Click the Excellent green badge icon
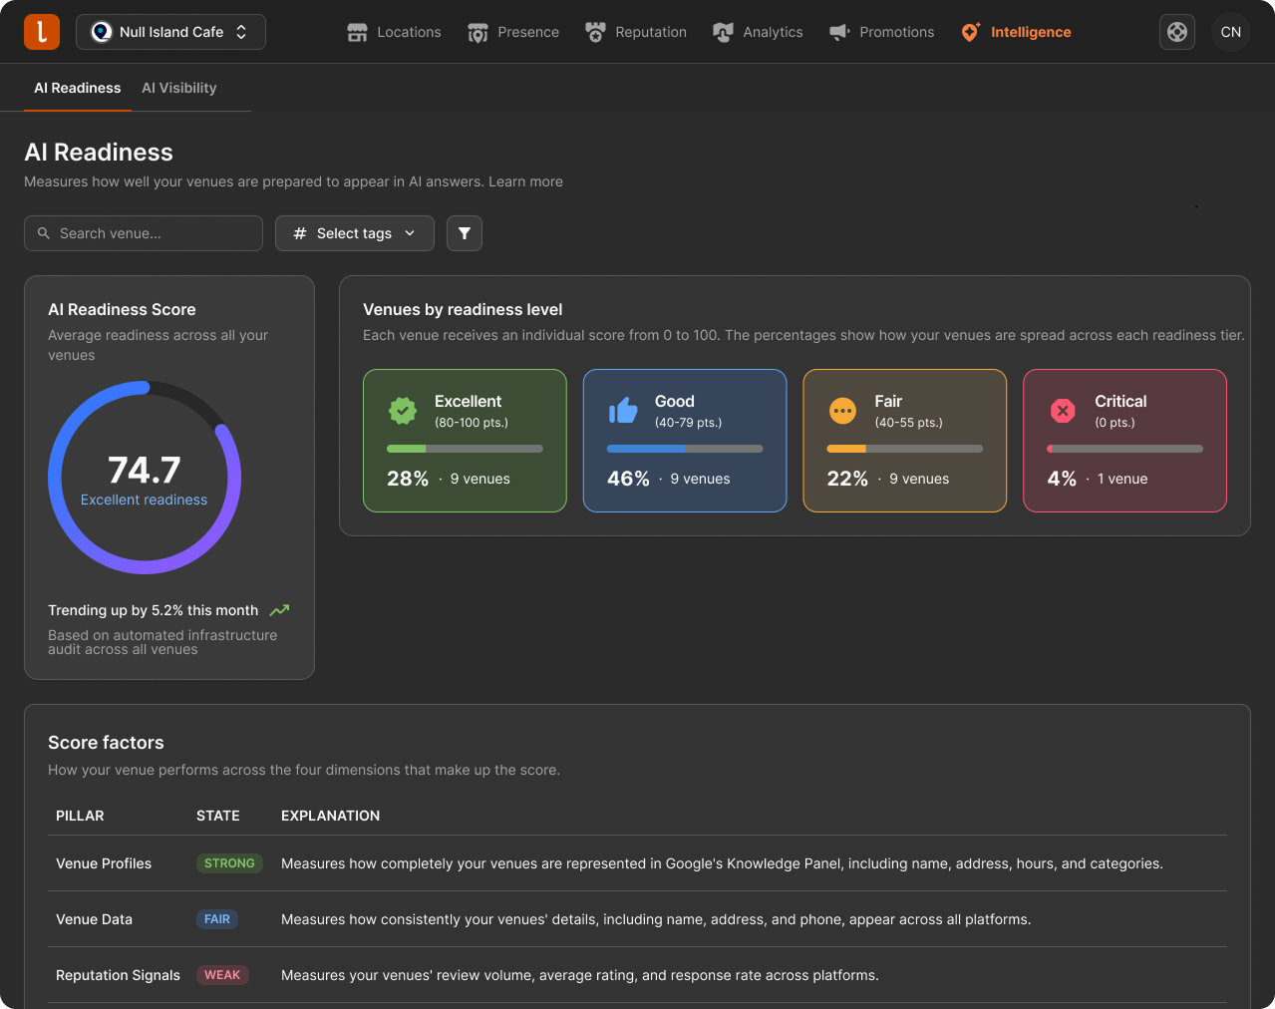1275x1009 pixels. pyautogui.click(x=403, y=411)
